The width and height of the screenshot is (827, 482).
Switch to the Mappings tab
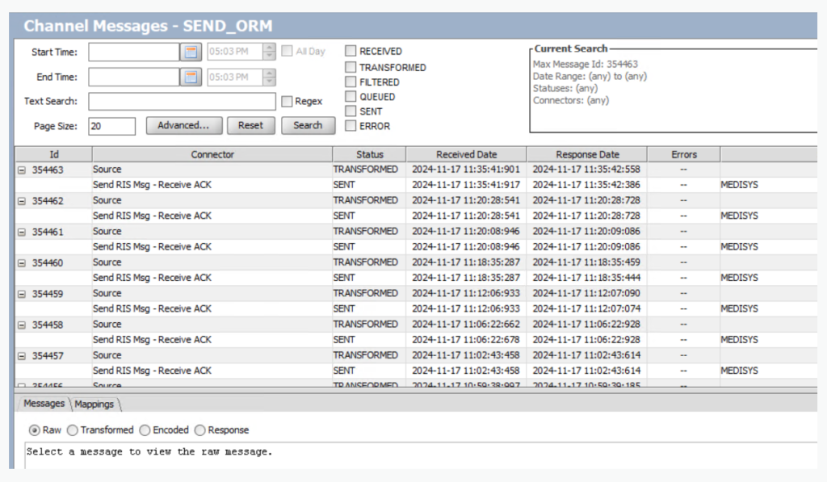pyautogui.click(x=94, y=403)
